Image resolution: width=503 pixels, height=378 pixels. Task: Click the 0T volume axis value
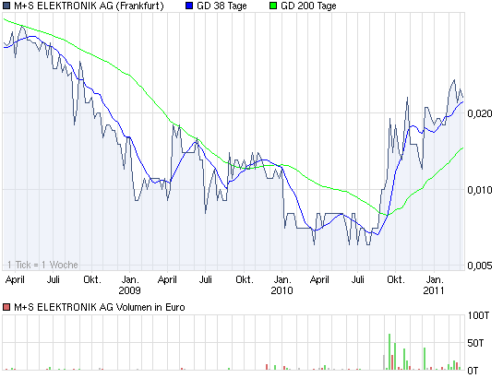[473, 371]
